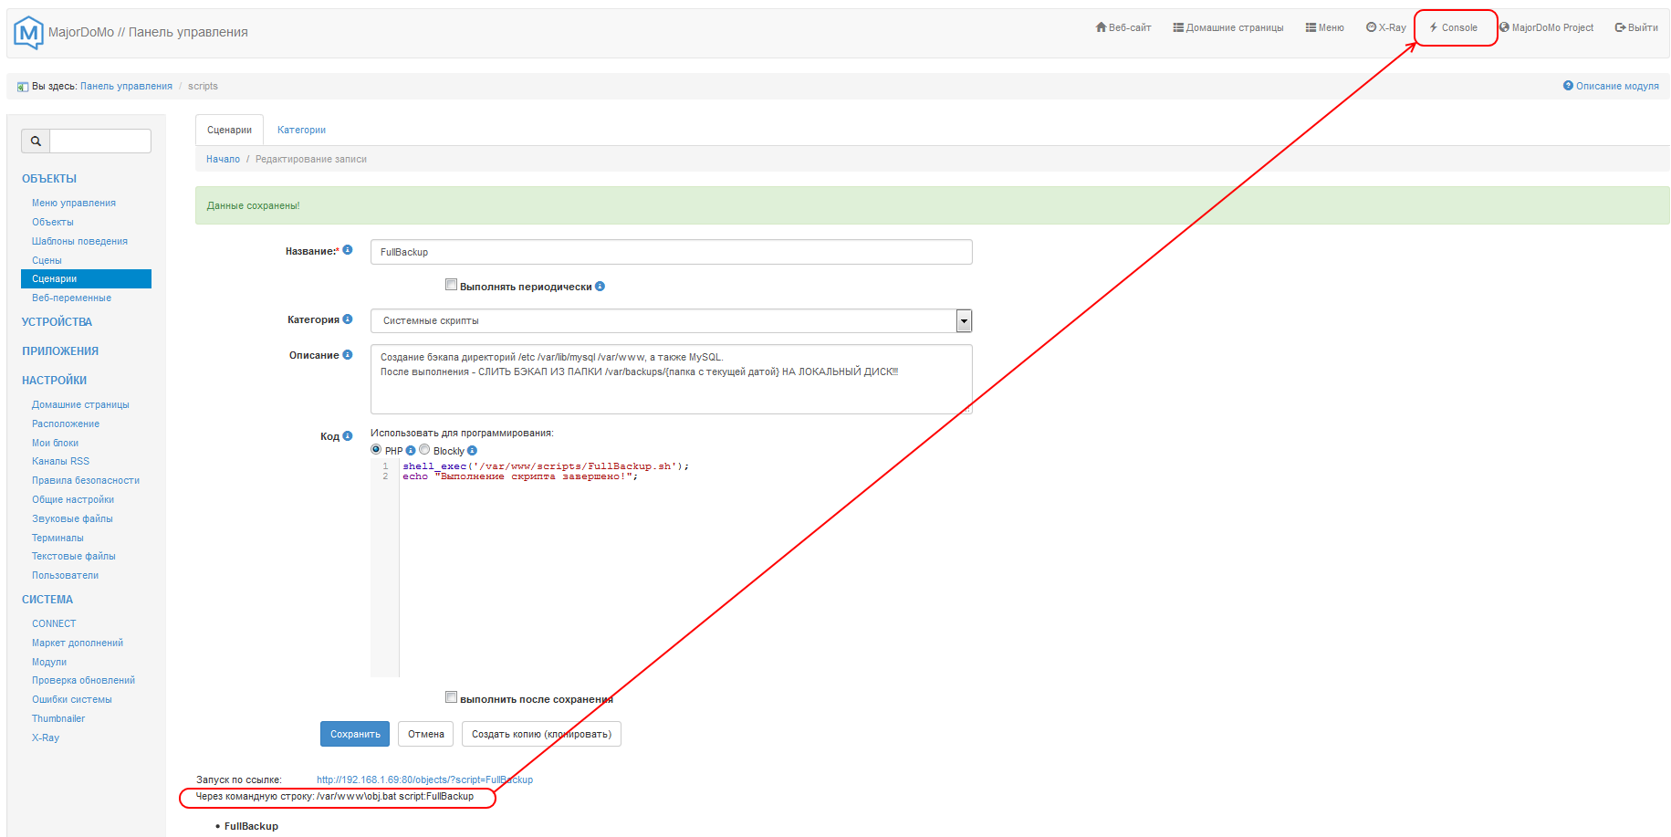Viewport: 1671px width, 837px height.
Task: Open Шаблоны поведения in sidebar
Action: point(79,241)
